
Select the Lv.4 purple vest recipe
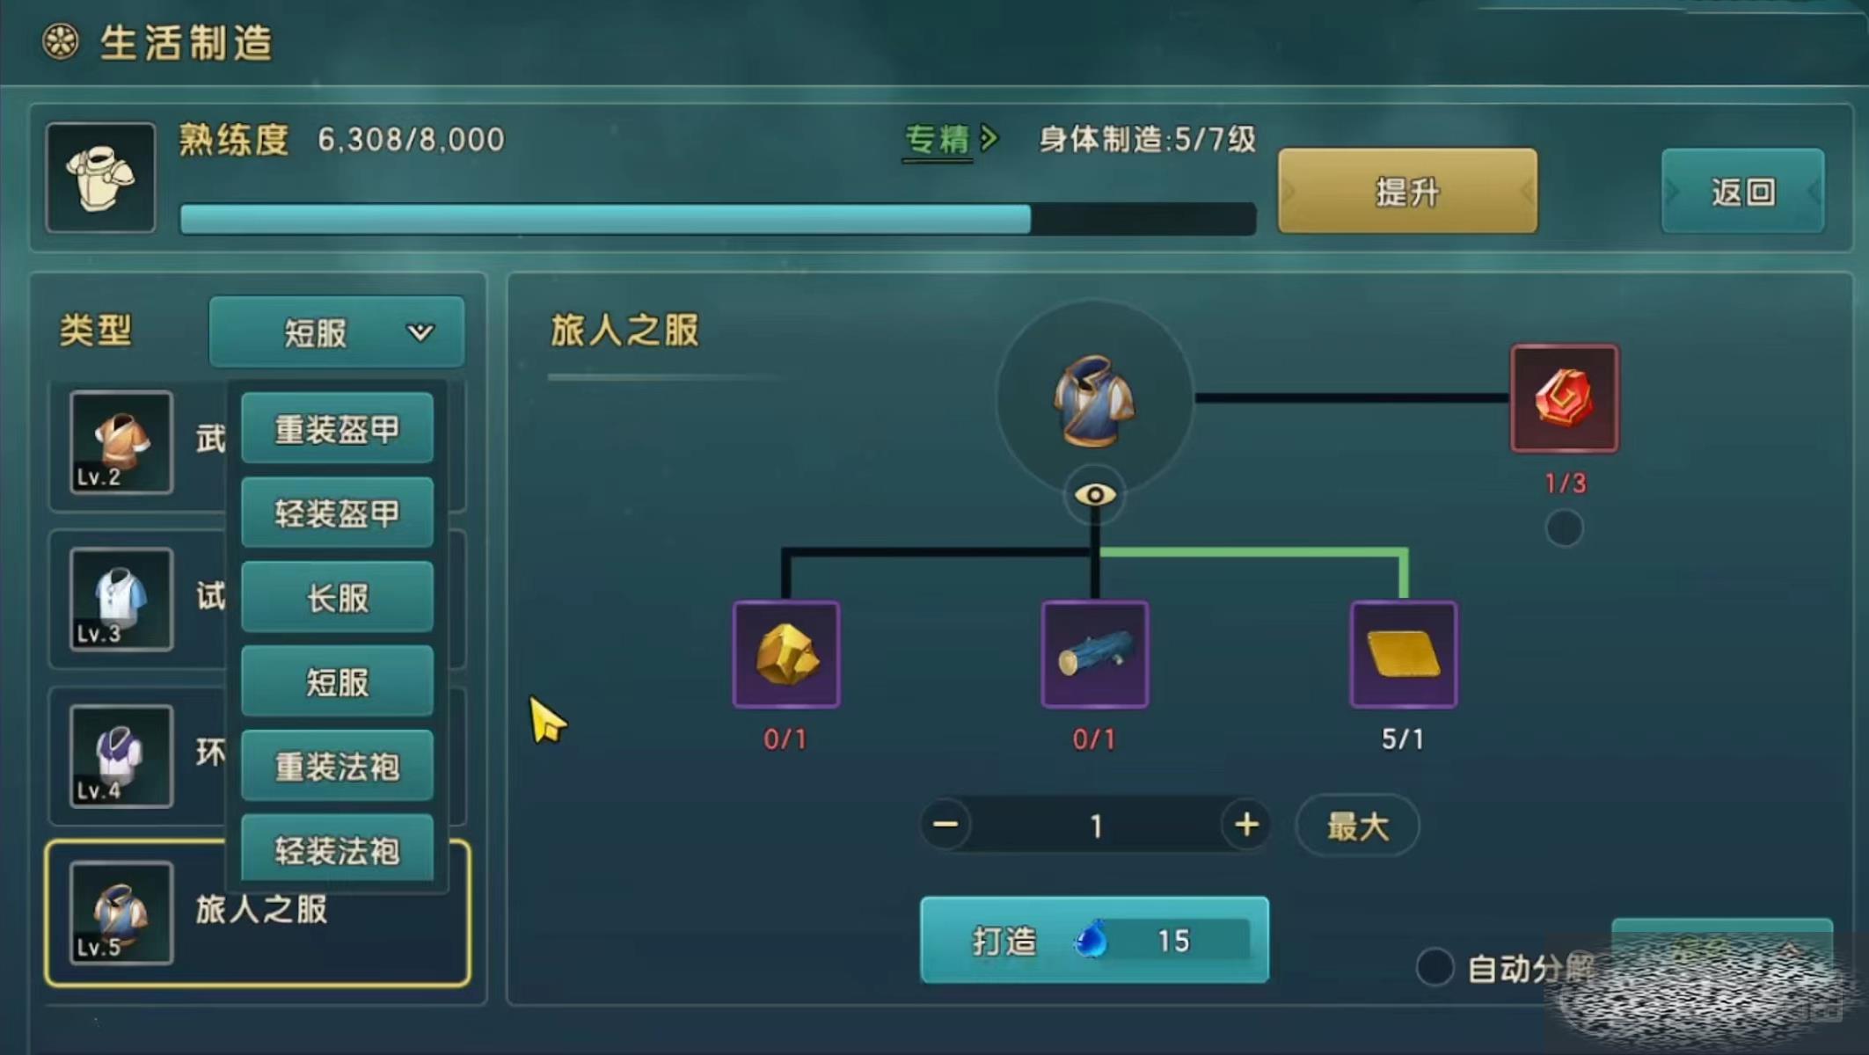click(121, 756)
